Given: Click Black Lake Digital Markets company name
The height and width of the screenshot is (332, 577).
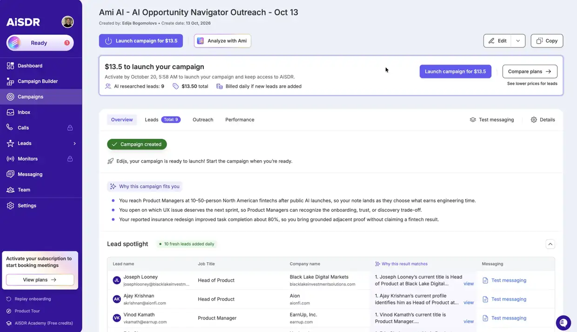Looking at the screenshot, I should (x=319, y=277).
